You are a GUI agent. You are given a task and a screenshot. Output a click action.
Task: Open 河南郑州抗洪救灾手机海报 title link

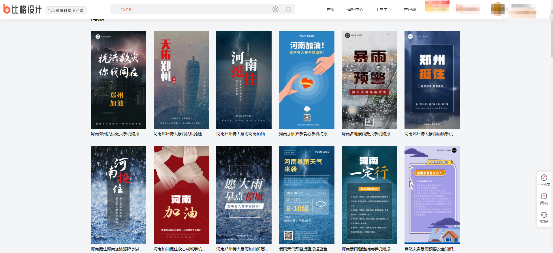point(115,134)
